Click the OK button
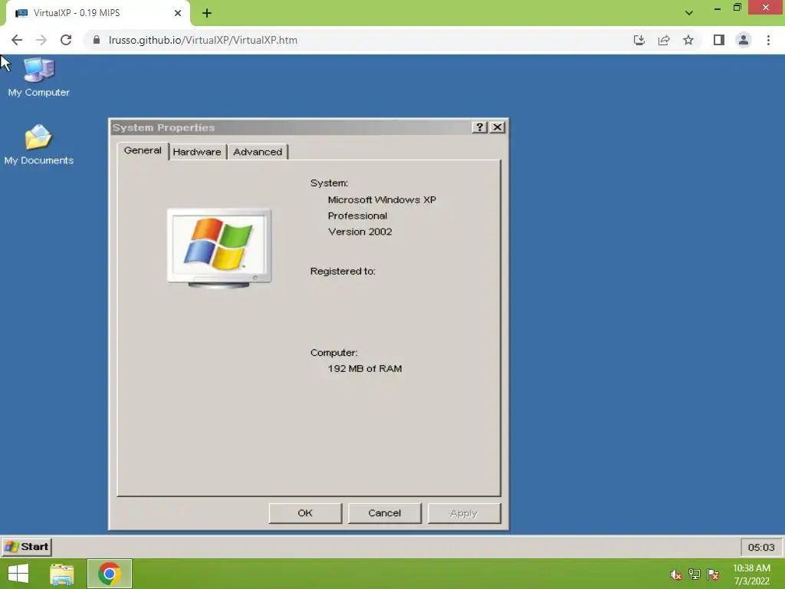The image size is (785, 589). point(305,513)
